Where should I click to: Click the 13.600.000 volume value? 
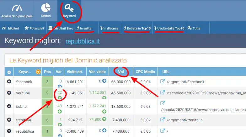point(121,107)
